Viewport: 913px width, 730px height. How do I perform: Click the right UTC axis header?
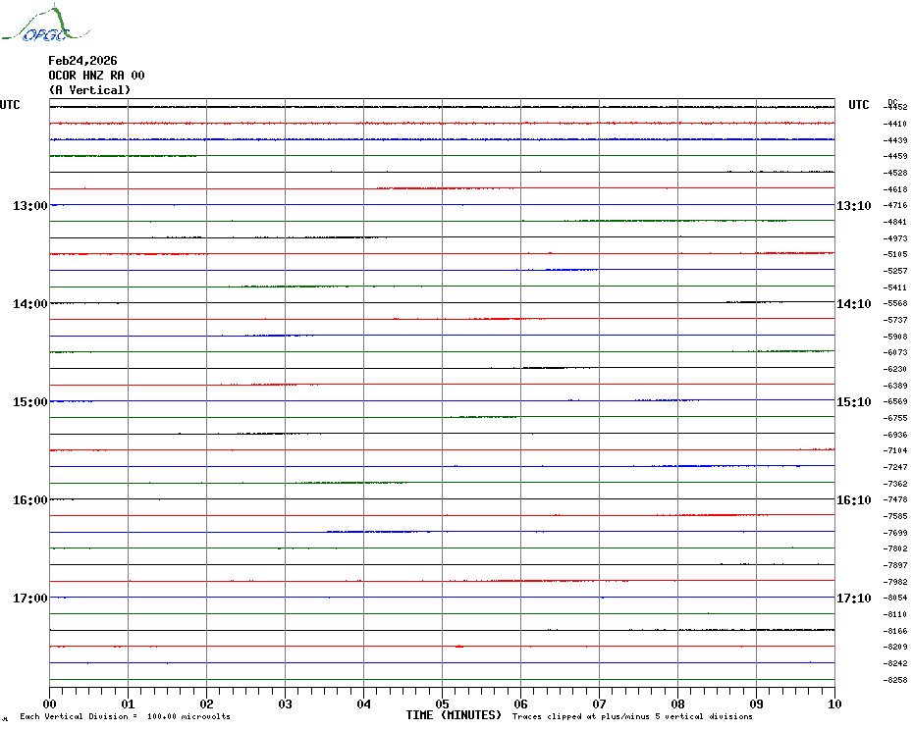[858, 105]
